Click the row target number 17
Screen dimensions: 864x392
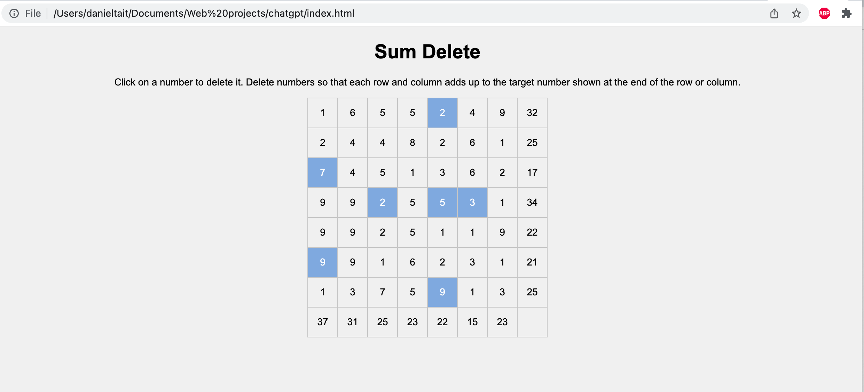coord(532,173)
